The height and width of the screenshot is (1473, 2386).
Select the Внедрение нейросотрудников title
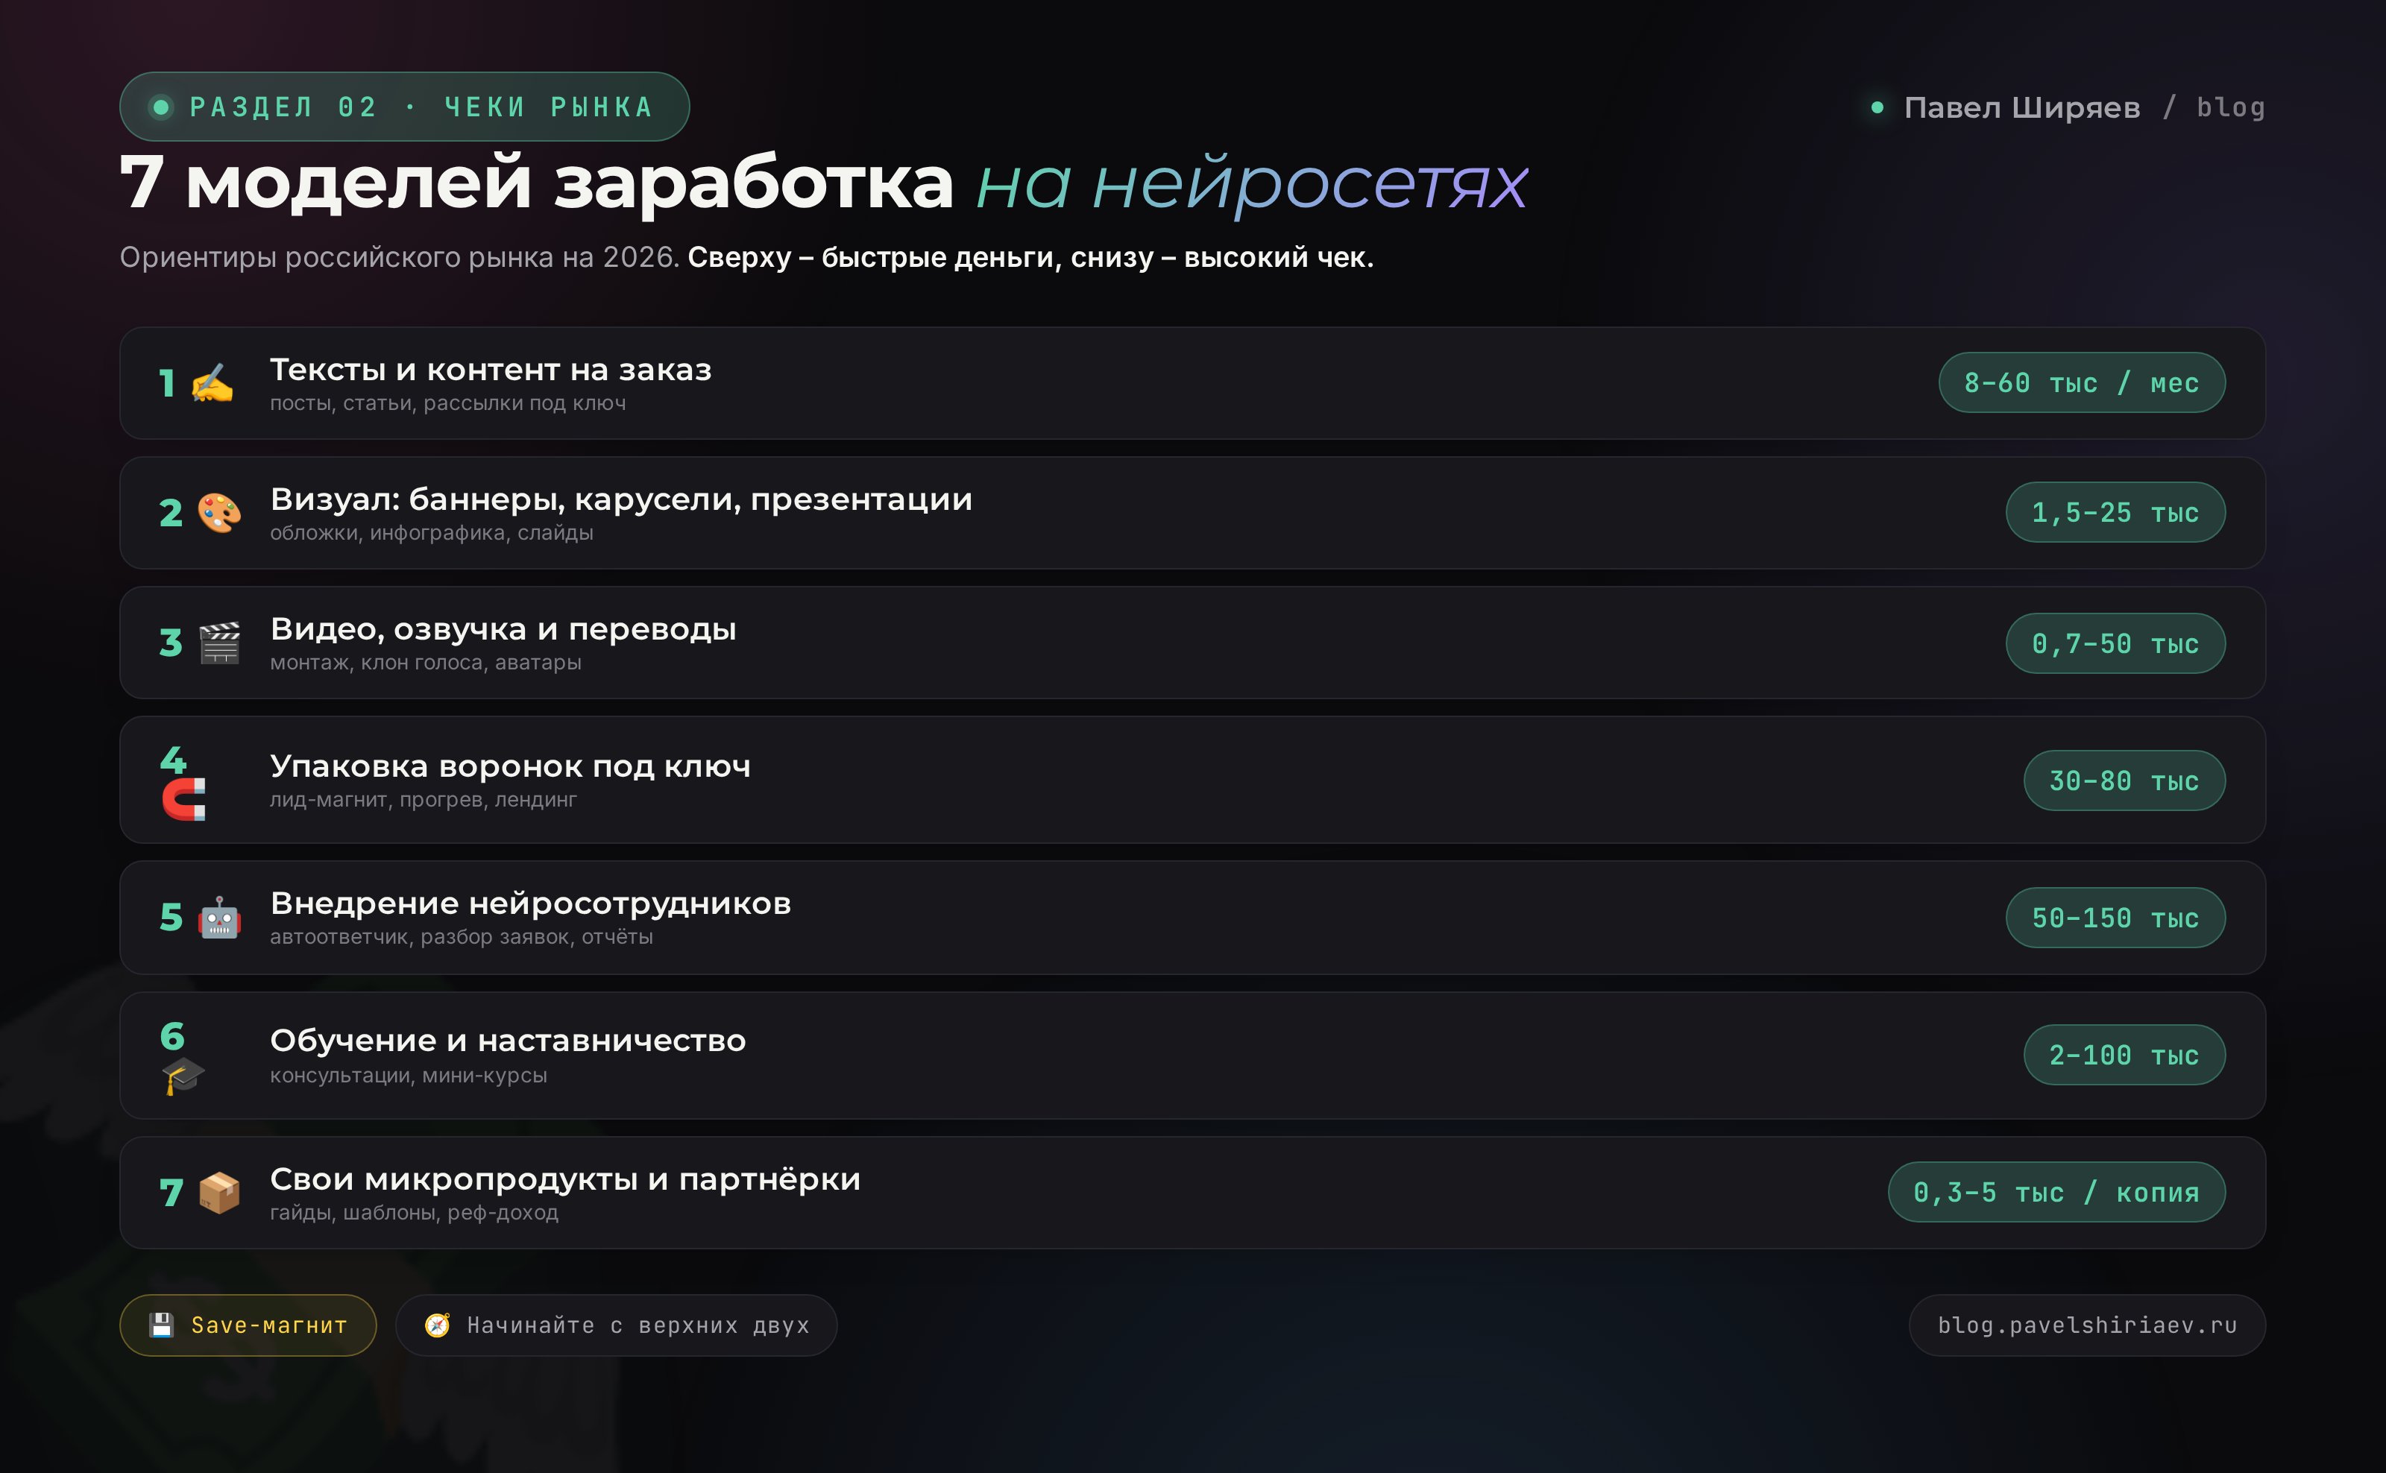(x=531, y=904)
